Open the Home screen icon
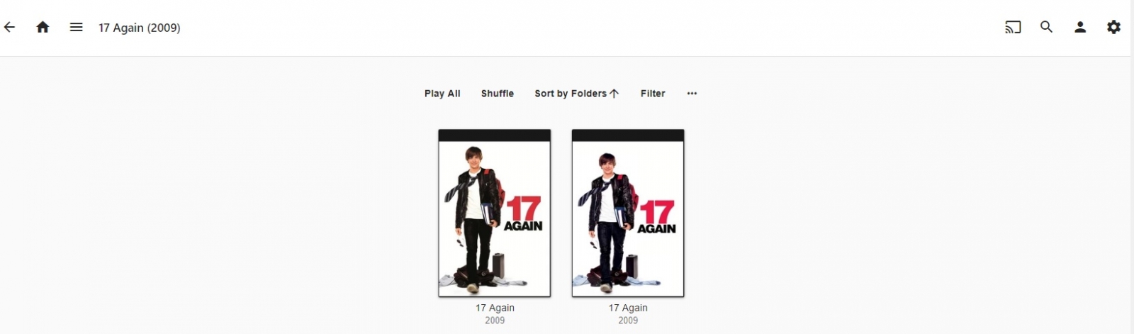1134x334 pixels. pyautogui.click(x=43, y=28)
